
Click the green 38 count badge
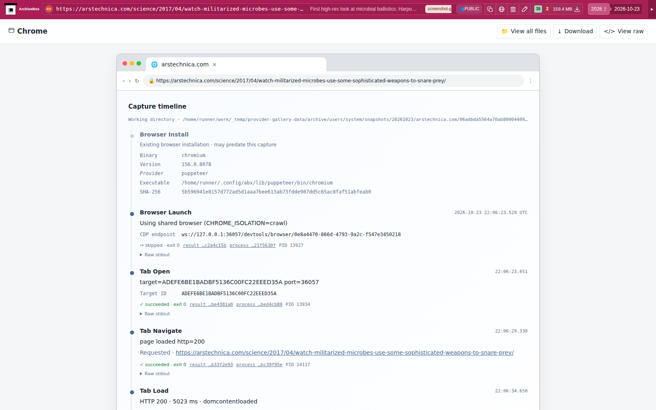click(538, 9)
